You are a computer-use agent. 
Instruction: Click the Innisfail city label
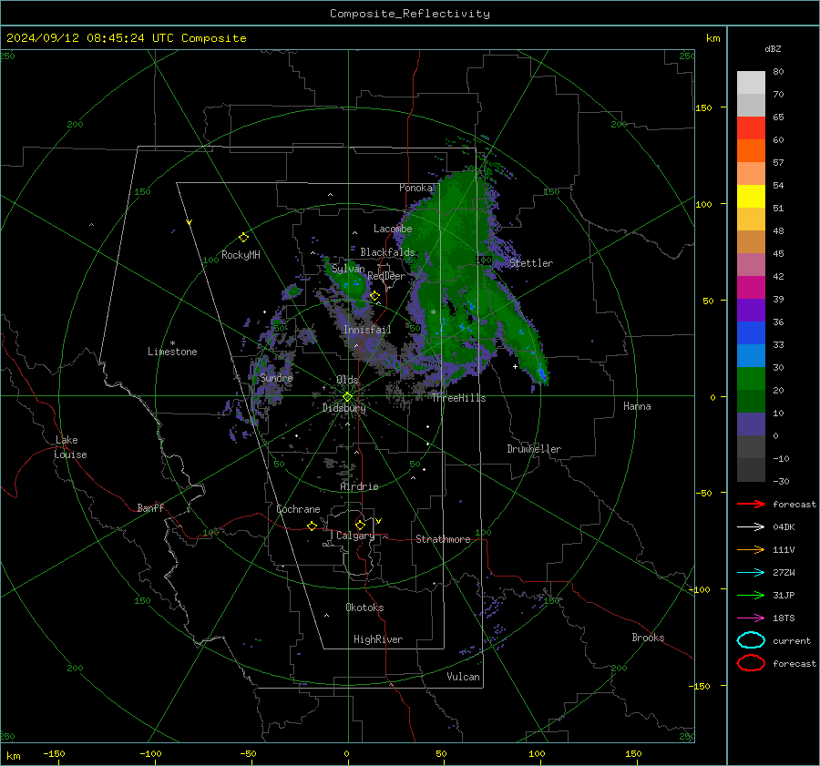click(367, 330)
